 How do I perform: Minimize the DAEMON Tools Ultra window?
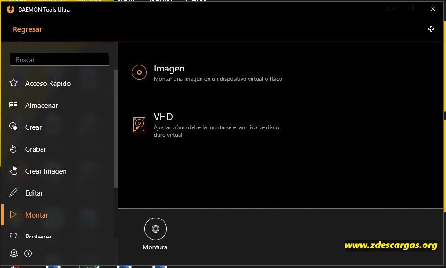pyautogui.click(x=391, y=9)
